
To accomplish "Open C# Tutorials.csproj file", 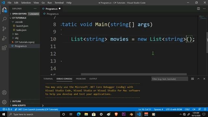I will click(25, 42).
